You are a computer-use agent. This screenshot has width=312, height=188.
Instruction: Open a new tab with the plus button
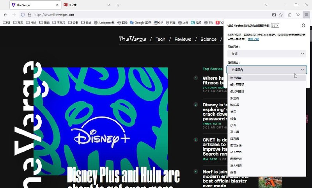click(118, 5)
